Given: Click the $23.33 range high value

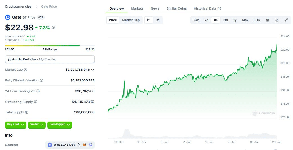Looking at the screenshot, I should click(90, 50).
